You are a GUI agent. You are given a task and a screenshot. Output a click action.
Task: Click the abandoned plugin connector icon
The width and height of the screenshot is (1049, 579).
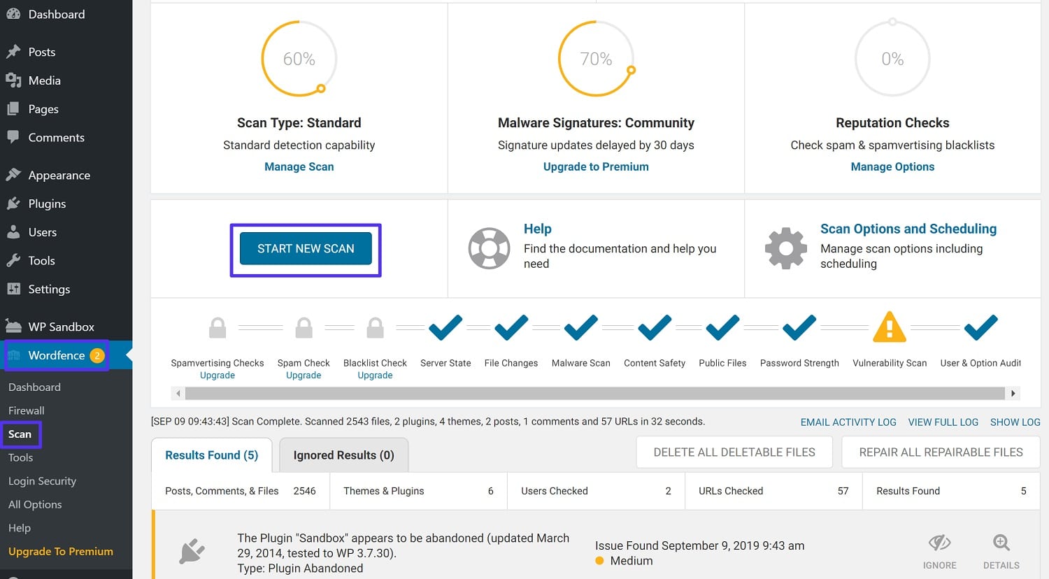[x=192, y=552]
